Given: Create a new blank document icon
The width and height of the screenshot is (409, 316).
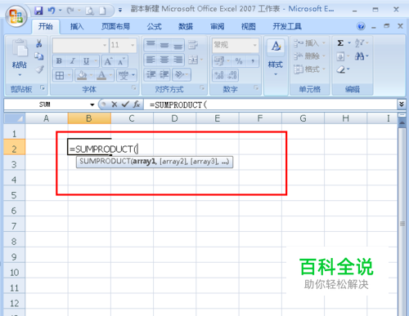Looking at the screenshot, I should coord(102,11).
